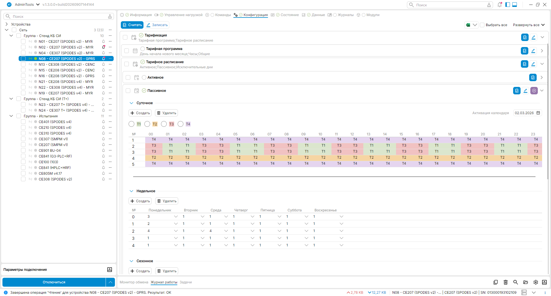
Task: Collapse the Суточное section
Action: point(131,103)
